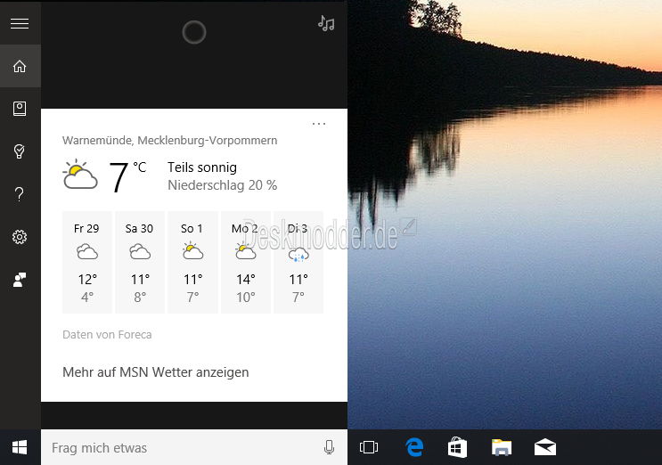Select the So 1 forecast tile
Viewport: 662px width, 465px height.
193,263
